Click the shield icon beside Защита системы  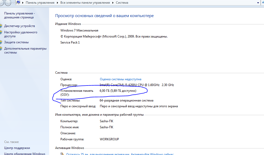(x=1, y=42)
